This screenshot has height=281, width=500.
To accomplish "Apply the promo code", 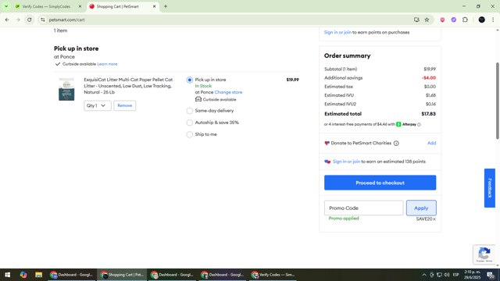I will [x=421, y=208].
